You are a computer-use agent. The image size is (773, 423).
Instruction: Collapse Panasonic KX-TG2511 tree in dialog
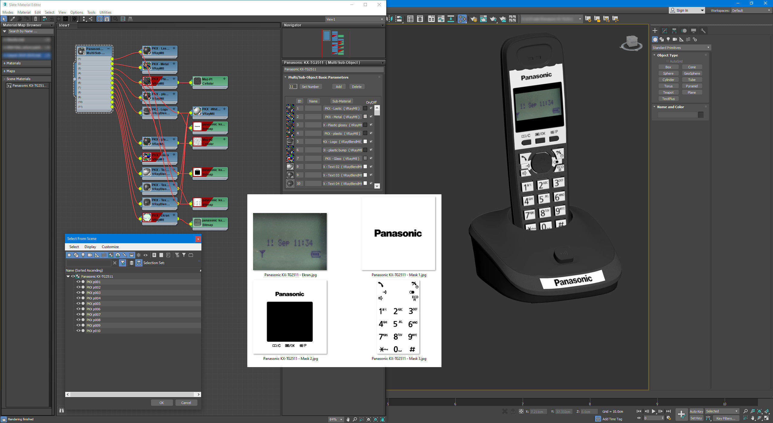click(x=68, y=276)
